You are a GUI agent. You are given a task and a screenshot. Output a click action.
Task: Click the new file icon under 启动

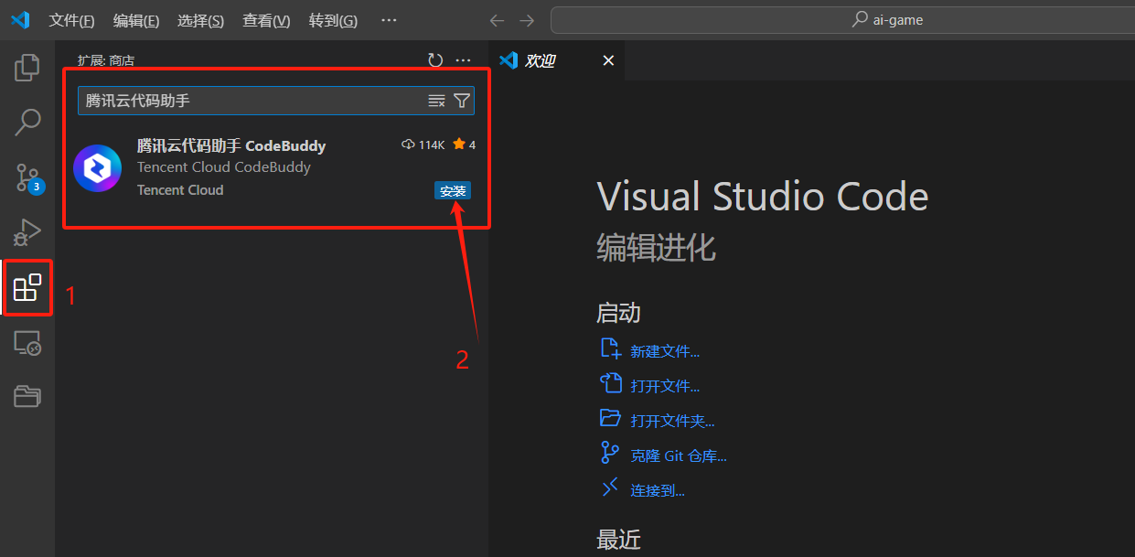610,348
